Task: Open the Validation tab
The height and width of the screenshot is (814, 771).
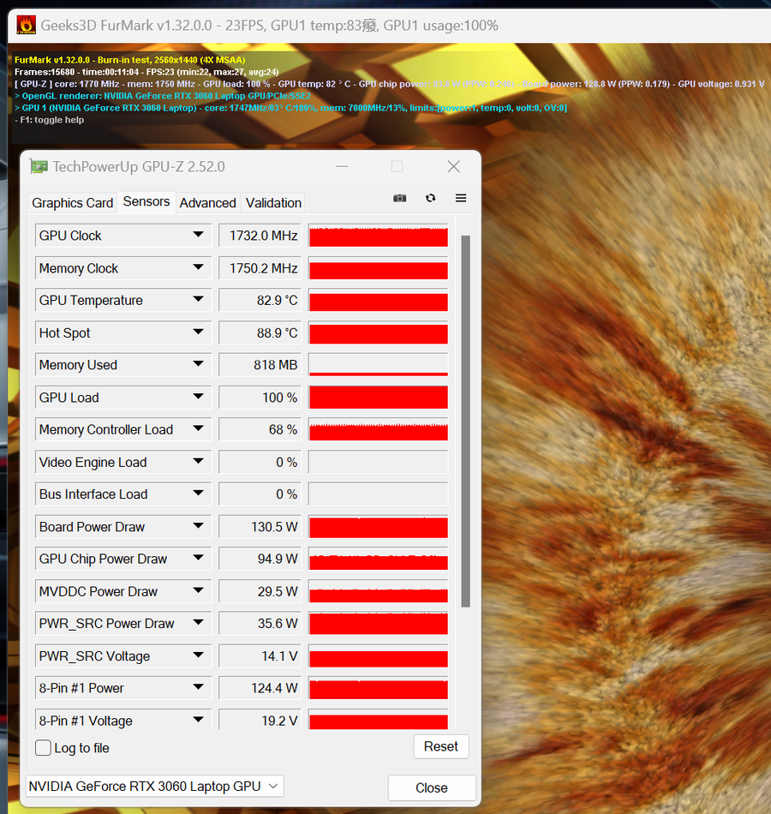Action: click(273, 202)
